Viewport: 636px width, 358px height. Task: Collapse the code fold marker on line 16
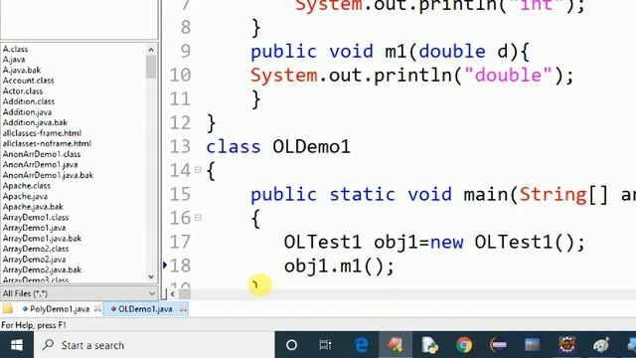[x=198, y=218]
